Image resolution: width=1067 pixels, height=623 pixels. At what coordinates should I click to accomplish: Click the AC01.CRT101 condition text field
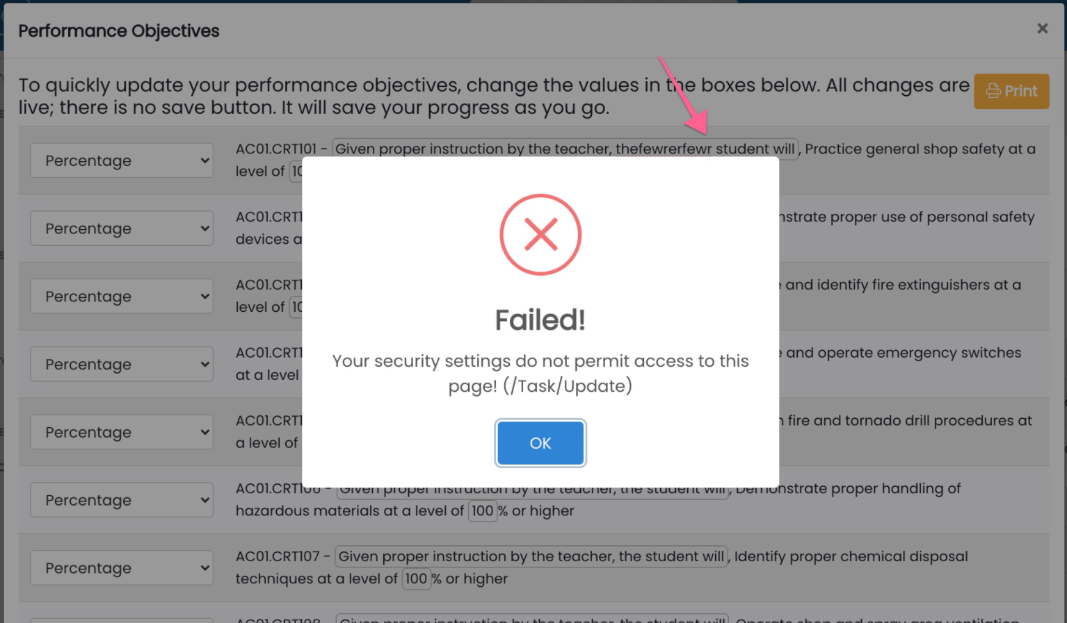click(x=565, y=149)
